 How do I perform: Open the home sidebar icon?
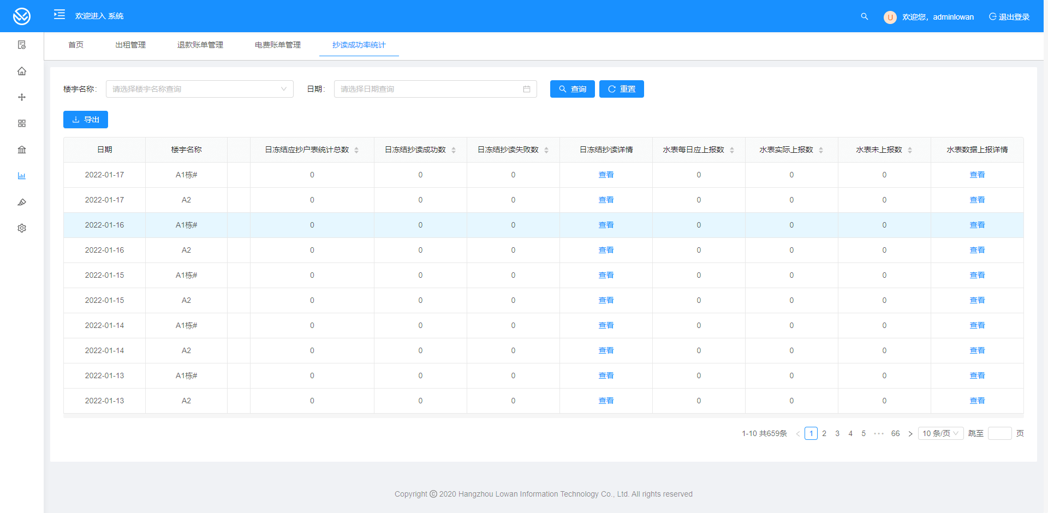tap(22, 71)
